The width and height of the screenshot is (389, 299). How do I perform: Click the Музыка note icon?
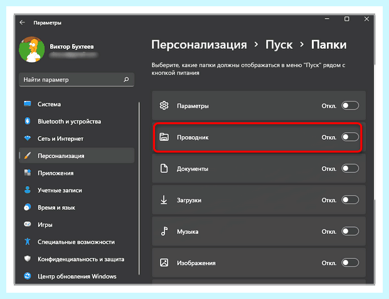(164, 231)
